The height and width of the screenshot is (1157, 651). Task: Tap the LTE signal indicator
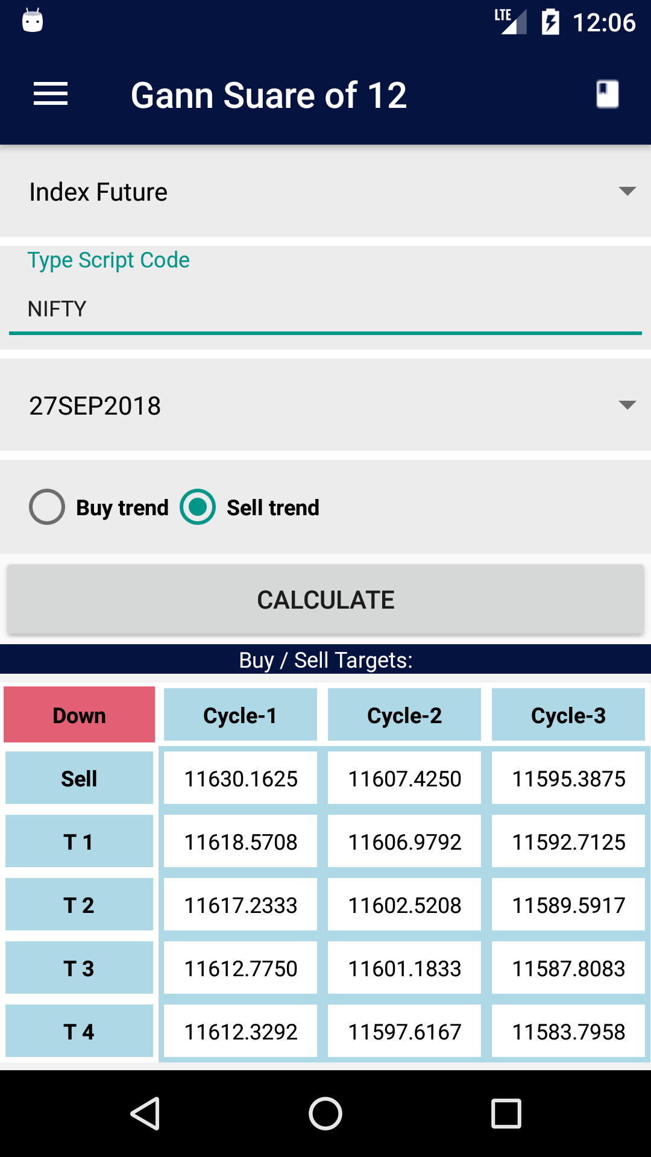(510, 21)
